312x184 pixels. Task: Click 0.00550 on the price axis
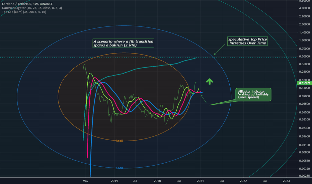(x=304, y=161)
